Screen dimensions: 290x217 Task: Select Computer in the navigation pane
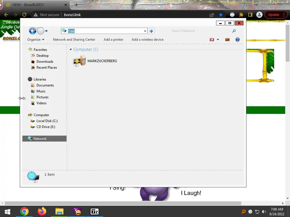(41, 115)
